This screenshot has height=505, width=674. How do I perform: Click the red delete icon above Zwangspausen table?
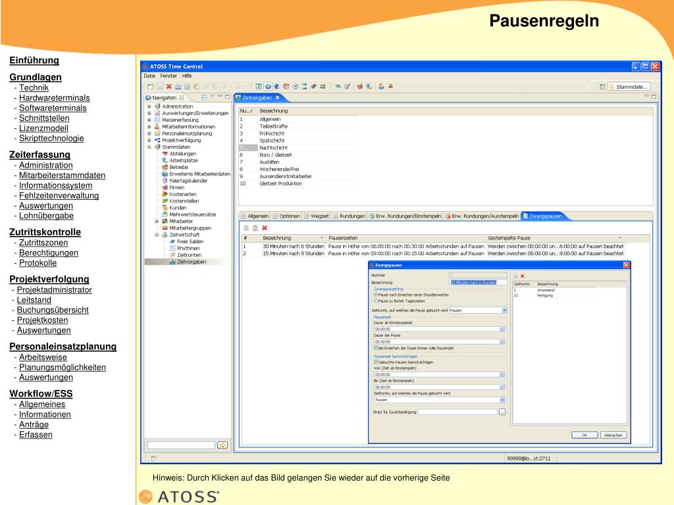(x=265, y=228)
